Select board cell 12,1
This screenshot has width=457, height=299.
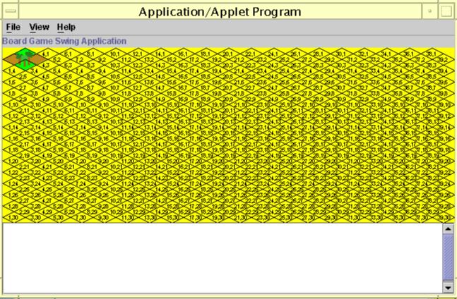[x=138, y=54]
